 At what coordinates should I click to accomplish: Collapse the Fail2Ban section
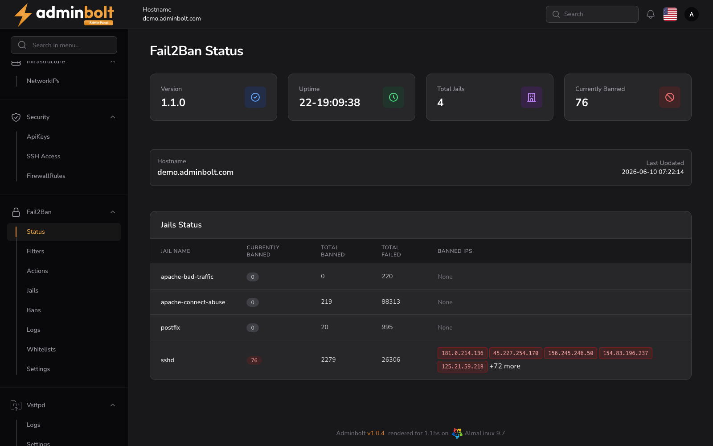[113, 212]
